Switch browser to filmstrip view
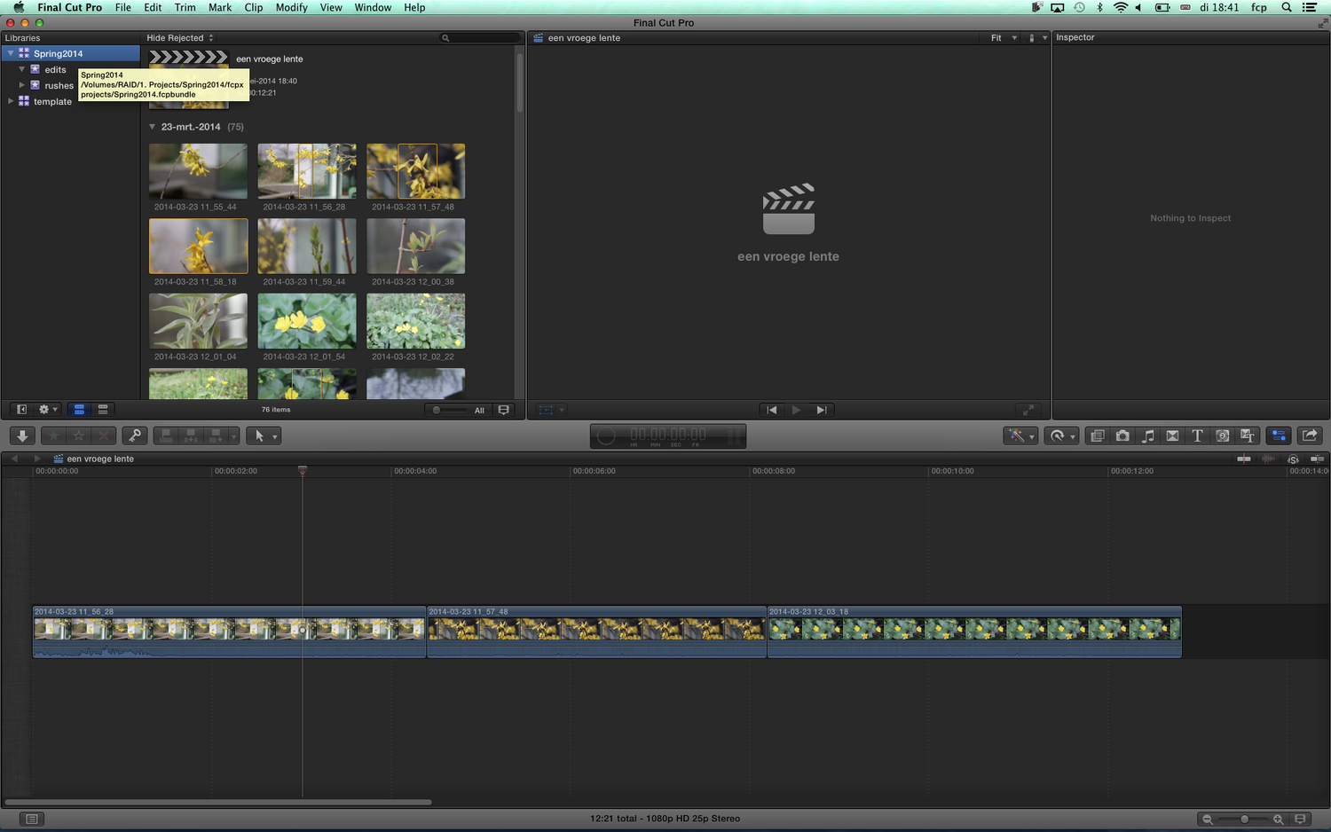Viewport: 1331px width, 832px height. pos(79,410)
